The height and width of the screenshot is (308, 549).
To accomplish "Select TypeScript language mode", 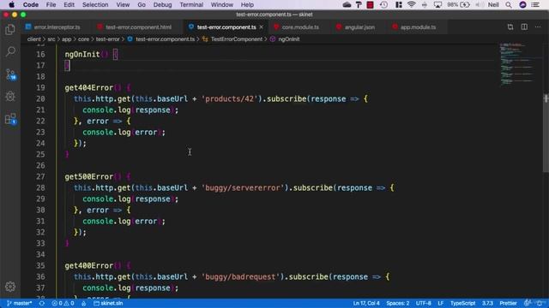I will click(x=462, y=303).
